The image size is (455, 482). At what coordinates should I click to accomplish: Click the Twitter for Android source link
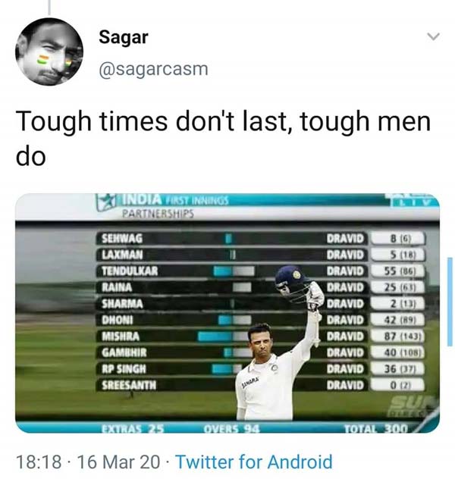click(x=254, y=462)
